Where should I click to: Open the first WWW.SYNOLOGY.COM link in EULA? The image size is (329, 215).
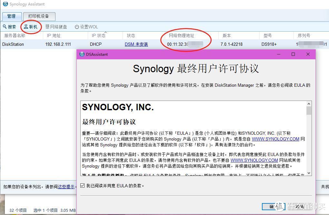(275, 139)
